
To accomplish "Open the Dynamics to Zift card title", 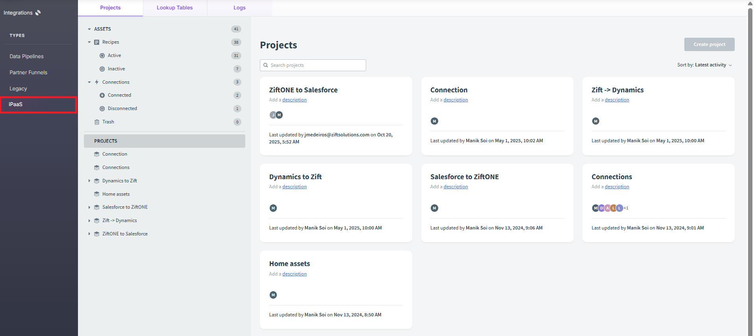I will 295,177.
